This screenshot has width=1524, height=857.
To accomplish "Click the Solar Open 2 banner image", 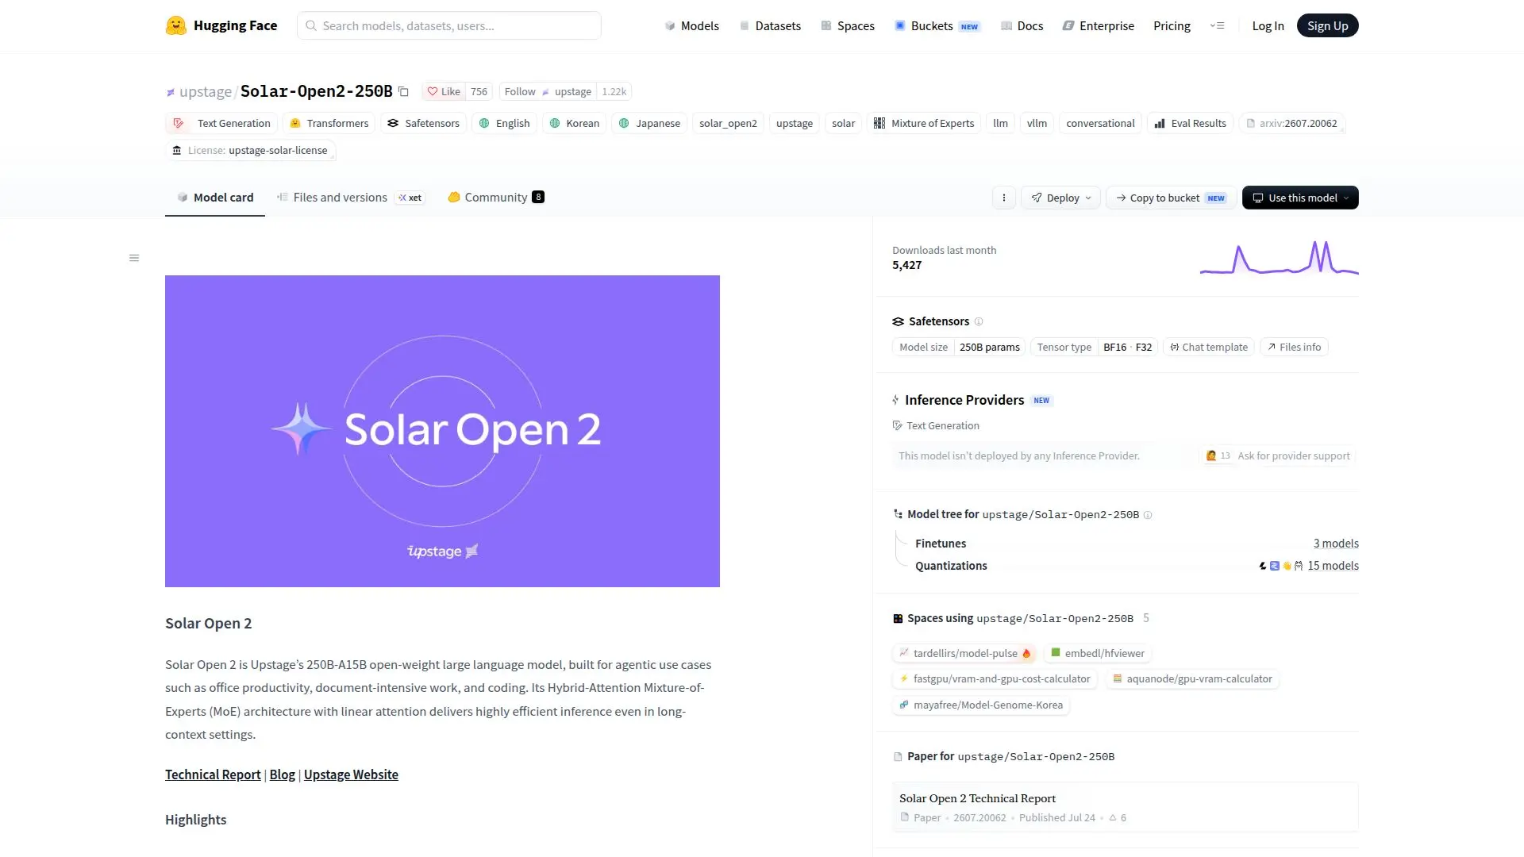I will pyautogui.click(x=442, y=431).
